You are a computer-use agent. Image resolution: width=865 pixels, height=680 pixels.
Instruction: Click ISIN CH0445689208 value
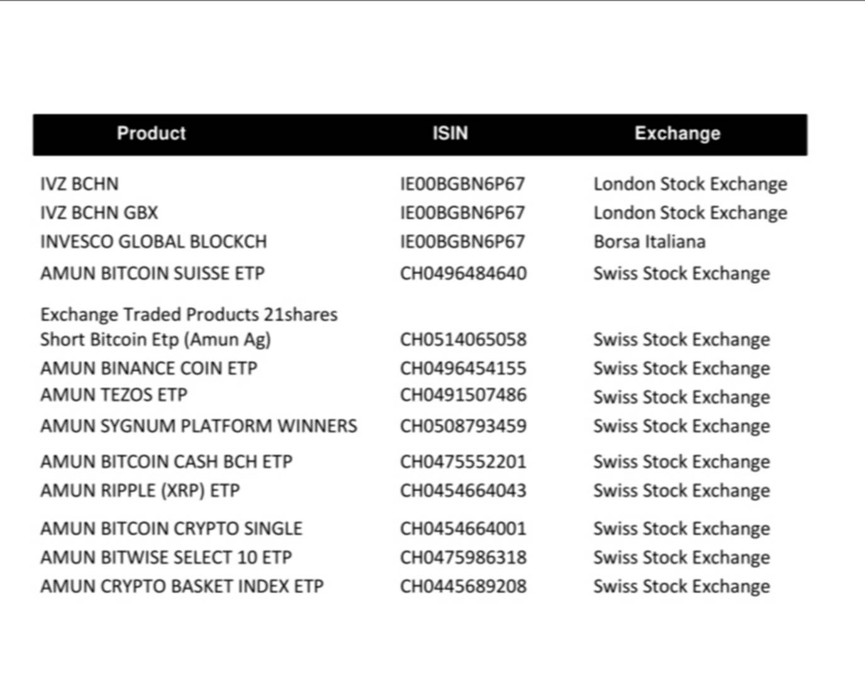point(463,586)
